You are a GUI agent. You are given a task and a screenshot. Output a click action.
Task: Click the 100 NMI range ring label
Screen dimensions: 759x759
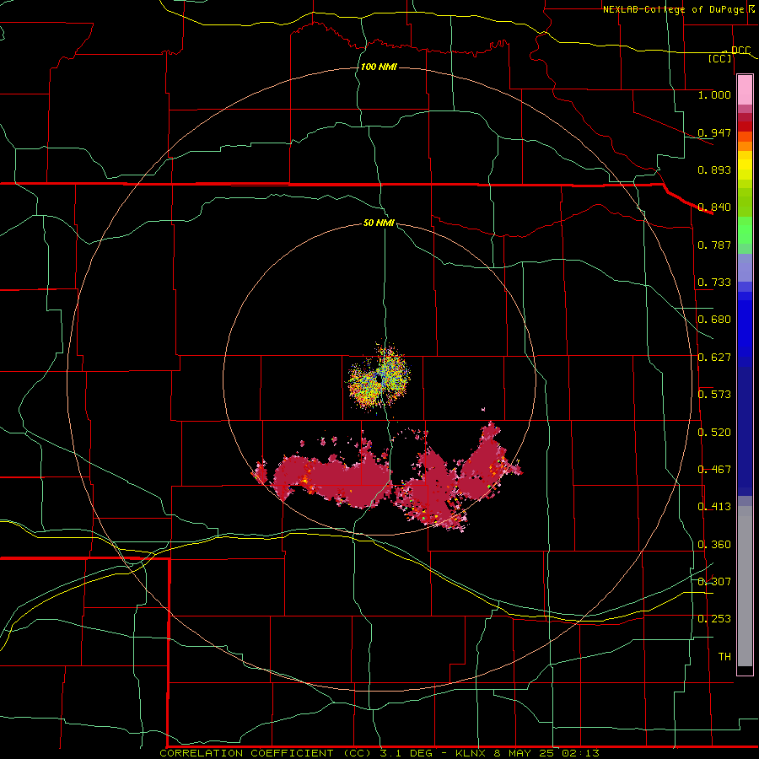[379, 67]
